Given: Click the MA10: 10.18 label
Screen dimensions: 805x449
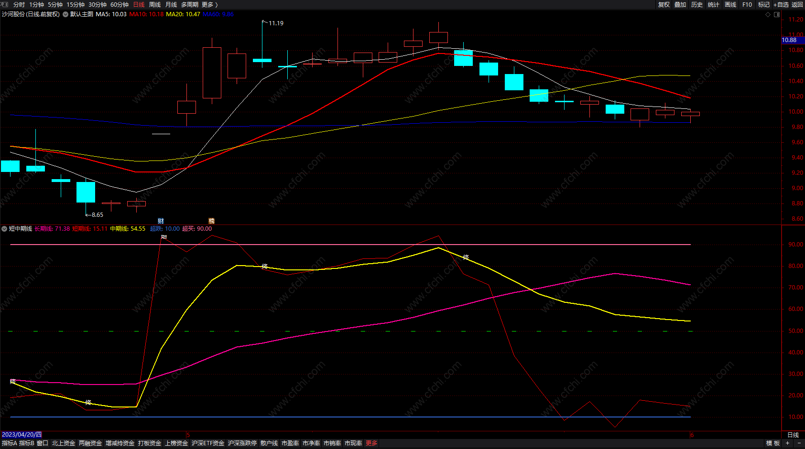Looking at the screenshot, I should [146, 14].
